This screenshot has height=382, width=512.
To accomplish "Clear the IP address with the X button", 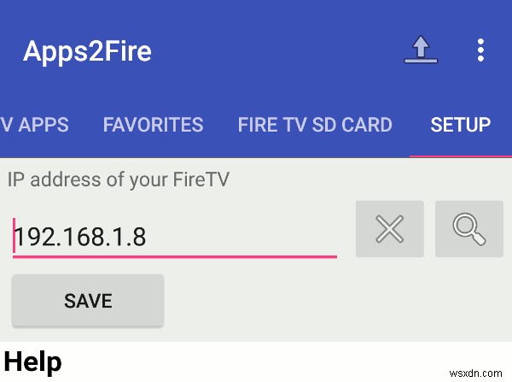I will tap(389, 228).
